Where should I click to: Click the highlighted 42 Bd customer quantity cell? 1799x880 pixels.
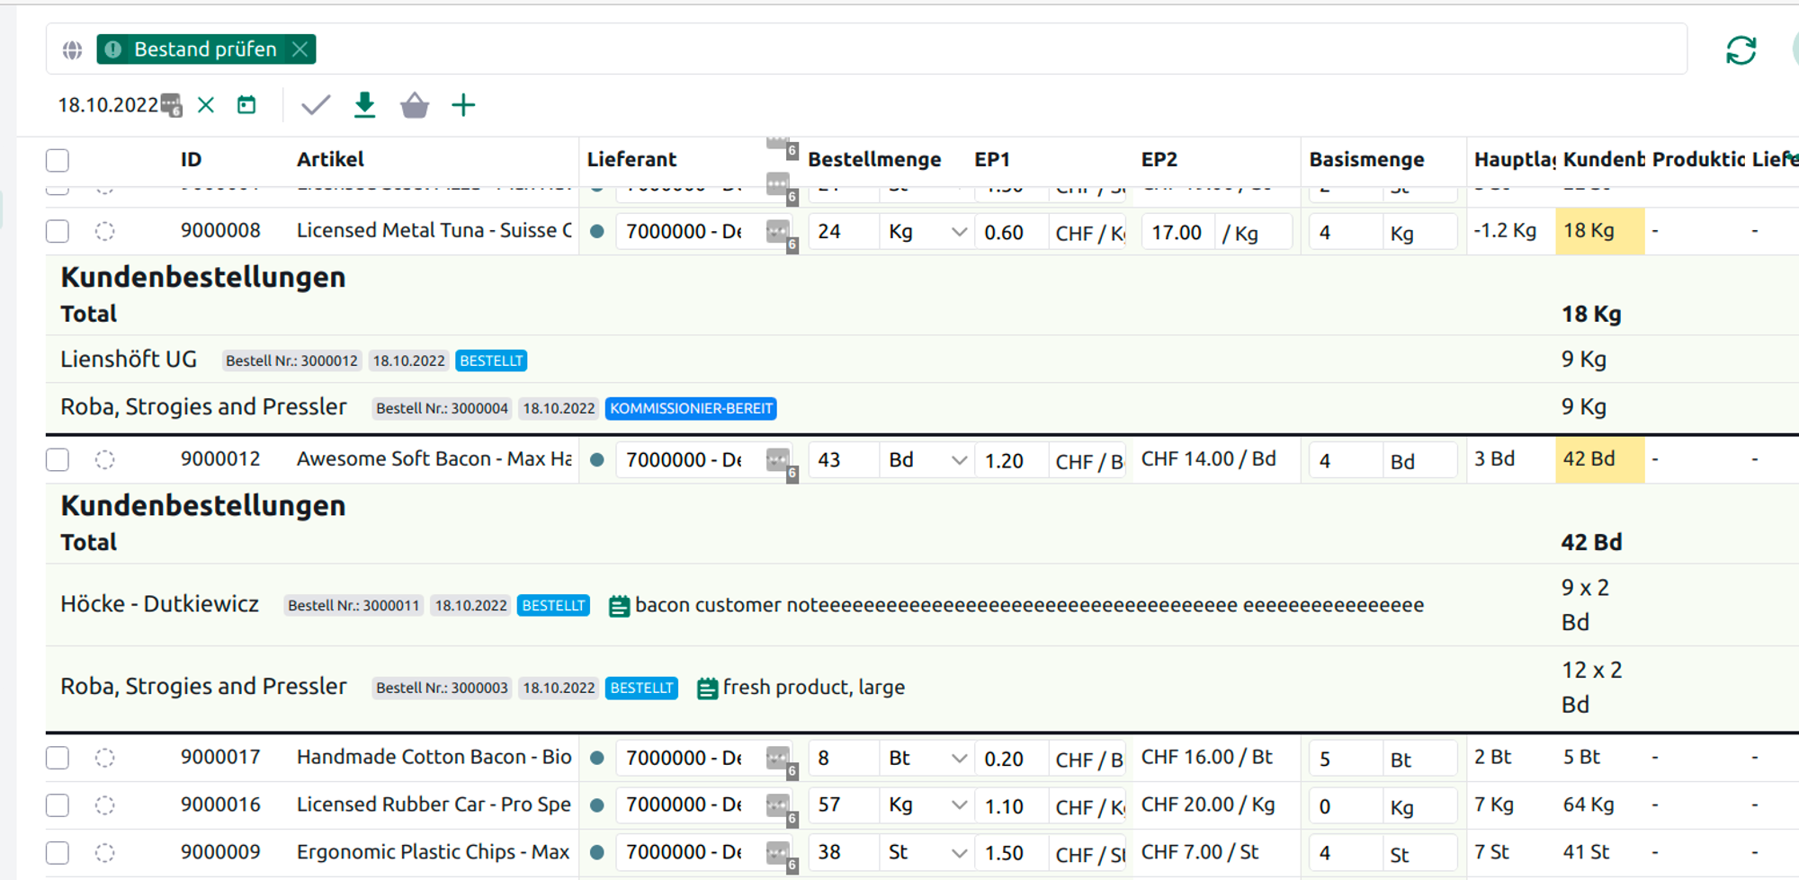pyautogui.click(x=1598, y=459)
